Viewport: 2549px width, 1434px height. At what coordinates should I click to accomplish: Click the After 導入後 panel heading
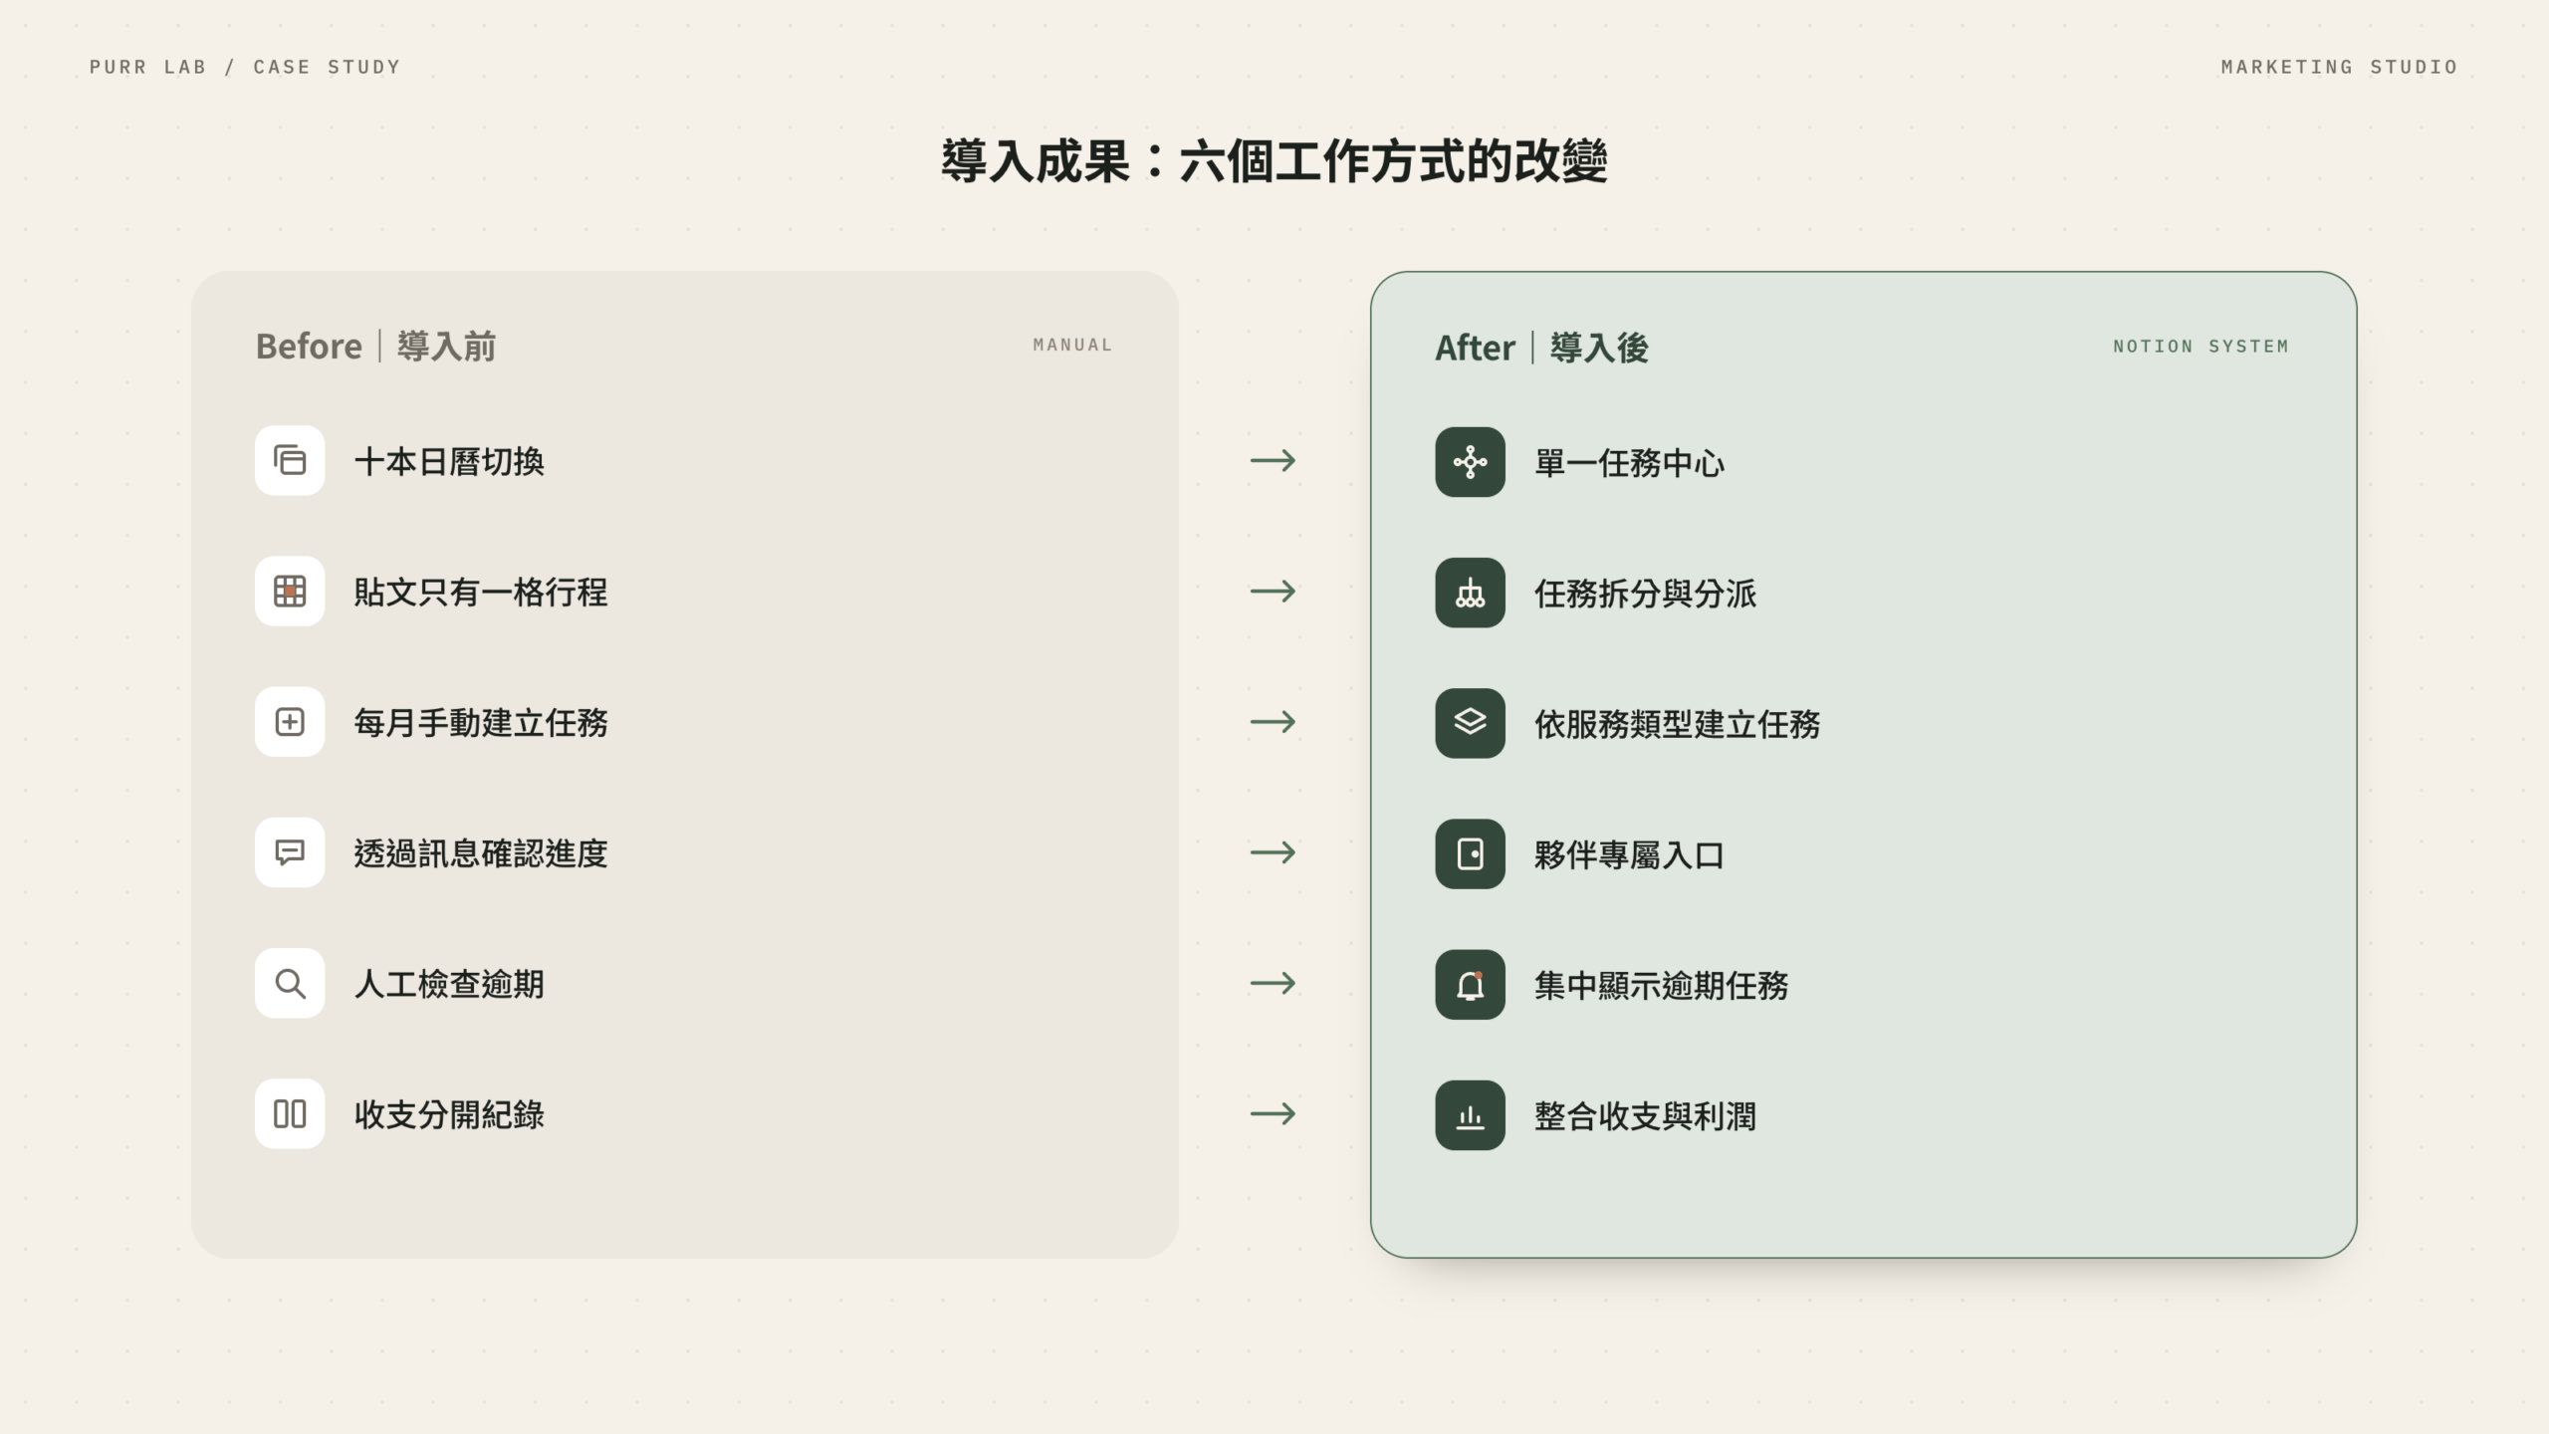coord(1541,348)
